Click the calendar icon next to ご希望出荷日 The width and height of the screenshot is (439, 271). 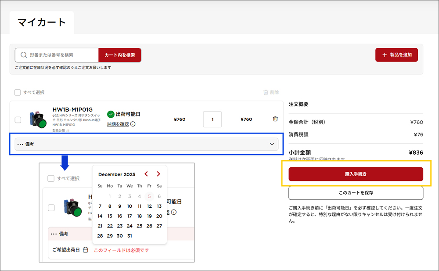[86, 250]
